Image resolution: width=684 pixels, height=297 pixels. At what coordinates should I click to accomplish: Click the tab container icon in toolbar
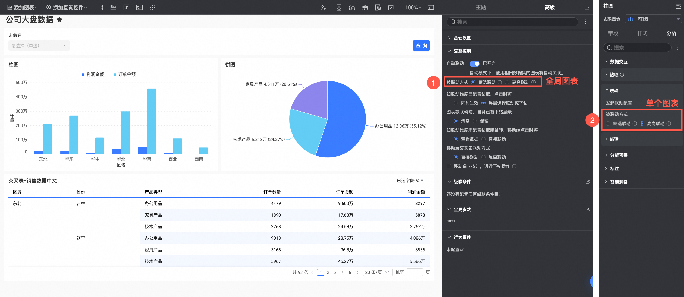pos(113,8)
